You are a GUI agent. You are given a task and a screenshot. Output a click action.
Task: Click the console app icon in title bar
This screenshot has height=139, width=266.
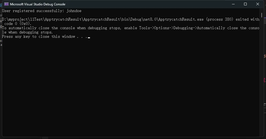tap(6, 4)
